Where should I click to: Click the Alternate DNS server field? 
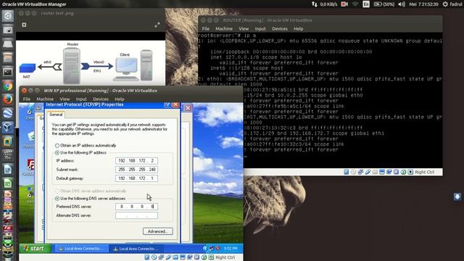click(x=136, y=215)
